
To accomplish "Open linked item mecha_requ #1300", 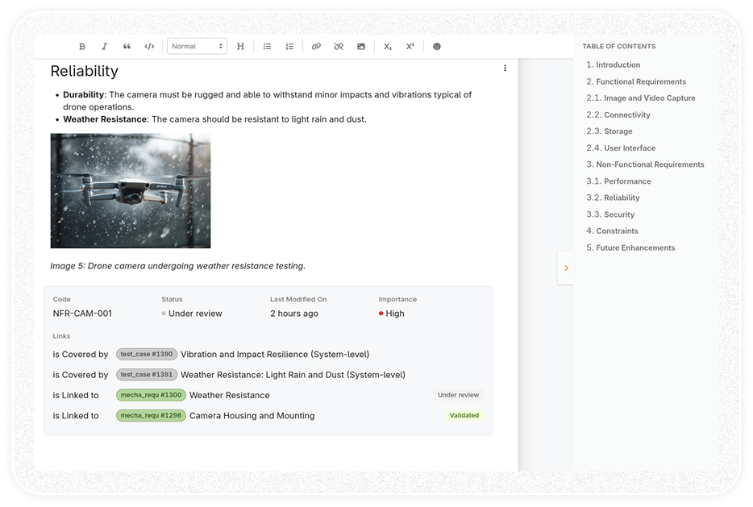I will 151,395.
